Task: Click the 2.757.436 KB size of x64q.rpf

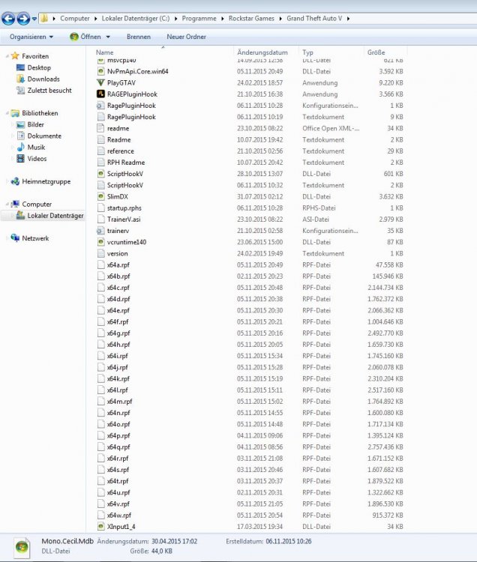Action: coord(385,447)
